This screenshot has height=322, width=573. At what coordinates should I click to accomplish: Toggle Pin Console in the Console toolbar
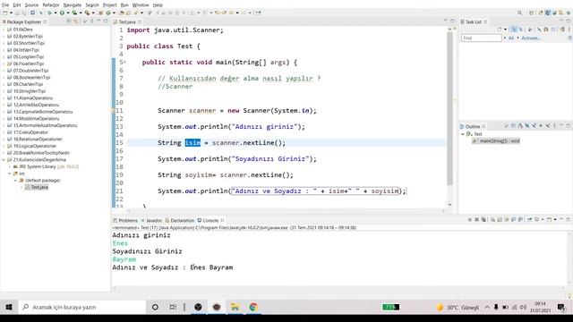coord(530,219)
